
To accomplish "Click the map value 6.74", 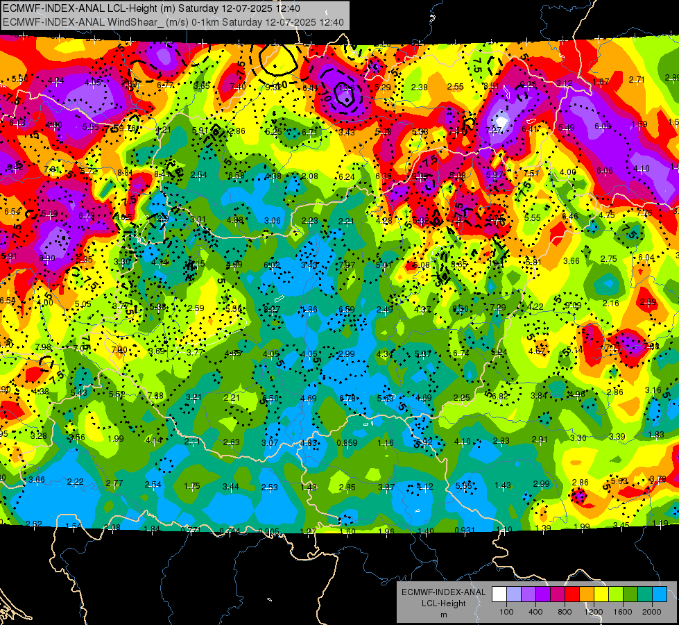I will click(x=461, y=353).
